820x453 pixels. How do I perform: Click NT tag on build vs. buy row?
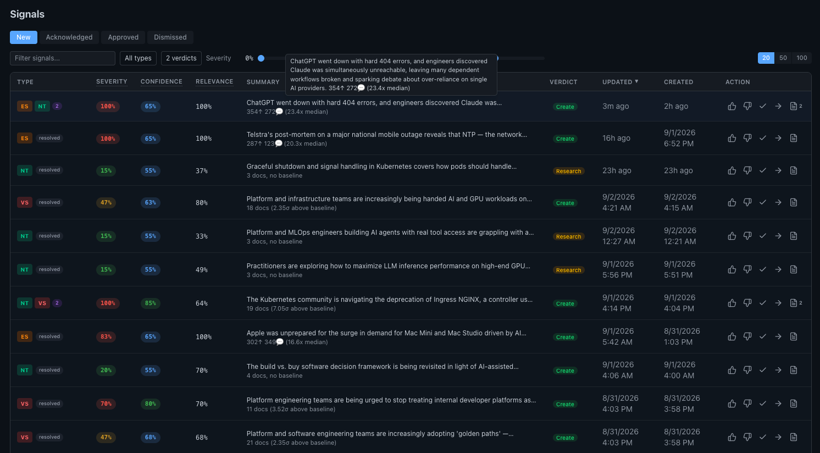point(25,370)
